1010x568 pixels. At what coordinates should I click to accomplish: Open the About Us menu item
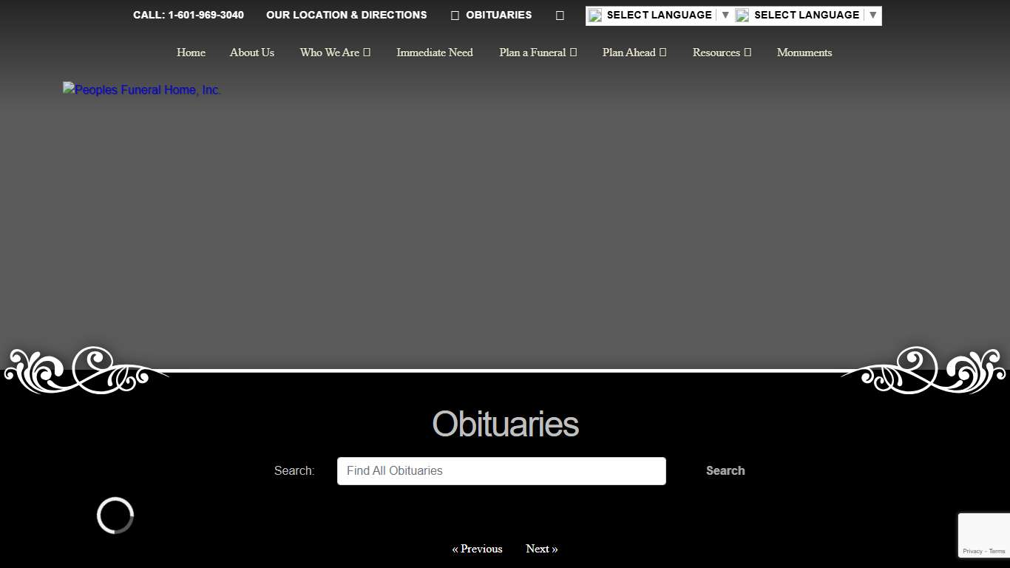(252, 53)
